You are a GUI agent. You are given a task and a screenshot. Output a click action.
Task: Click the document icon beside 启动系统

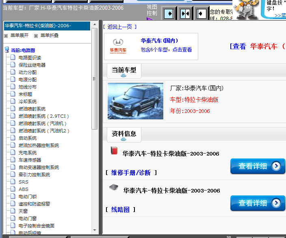click(13, 138)
